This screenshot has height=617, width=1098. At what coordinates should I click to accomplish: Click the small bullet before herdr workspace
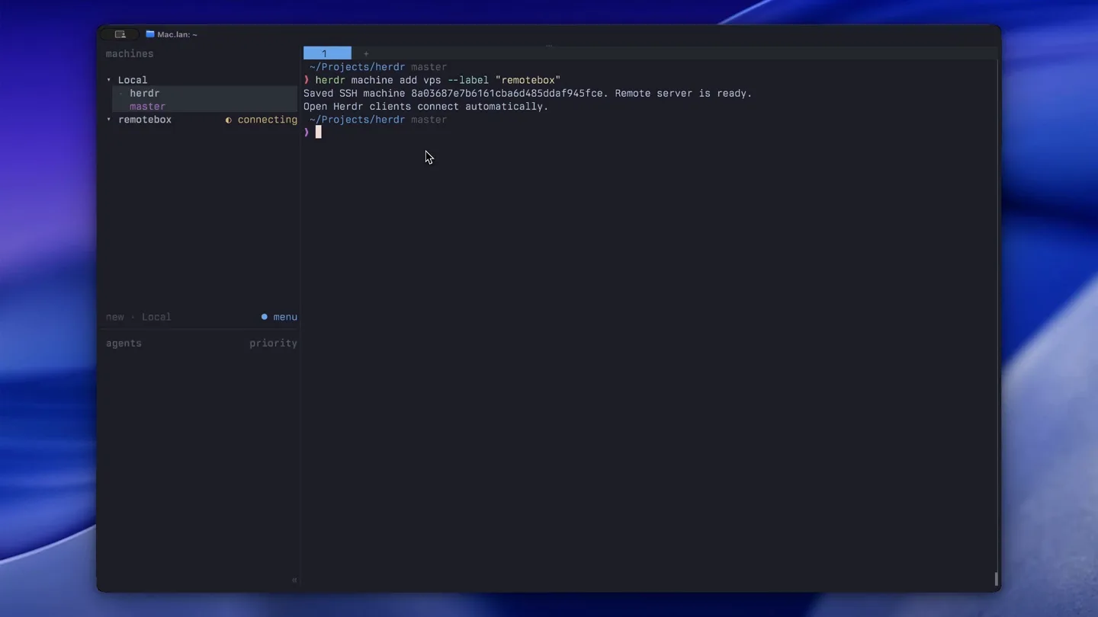pos(120,94)
